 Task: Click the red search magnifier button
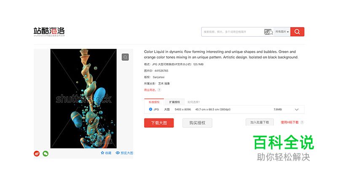[x=297, y=32]
